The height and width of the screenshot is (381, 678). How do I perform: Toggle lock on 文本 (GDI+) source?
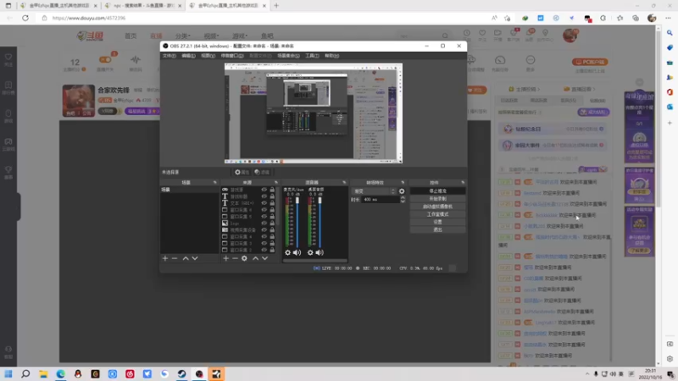[272, 203]
